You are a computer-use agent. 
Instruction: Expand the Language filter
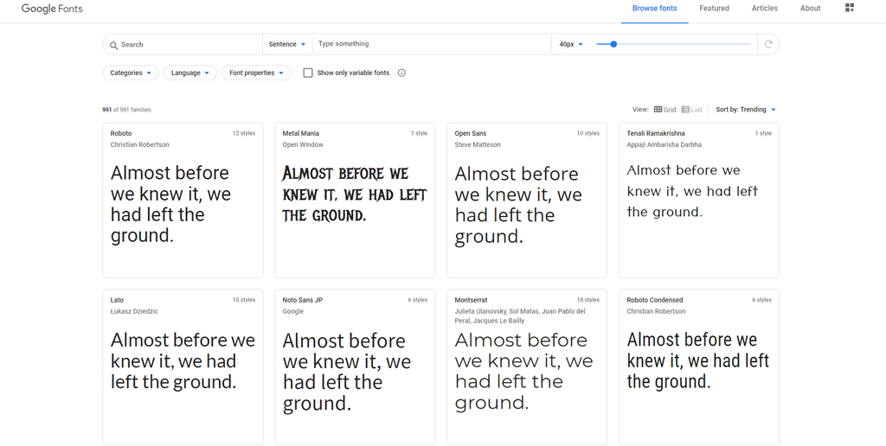189,73
